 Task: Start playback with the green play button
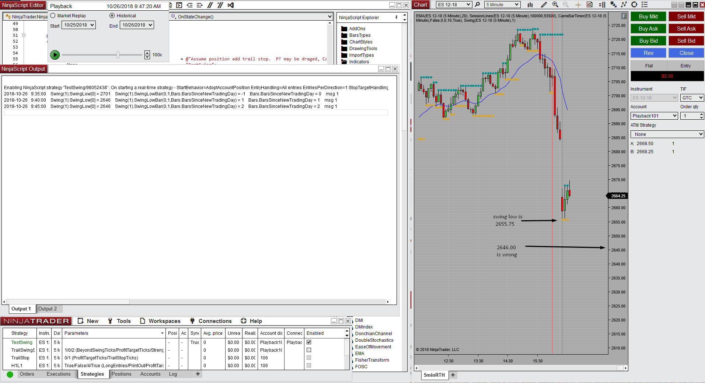tap(55, 55)
